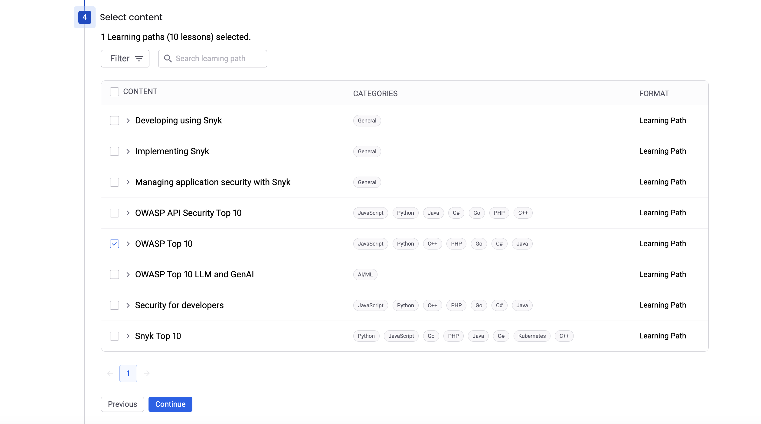Go to previous page arrow

tap(110, 373)
